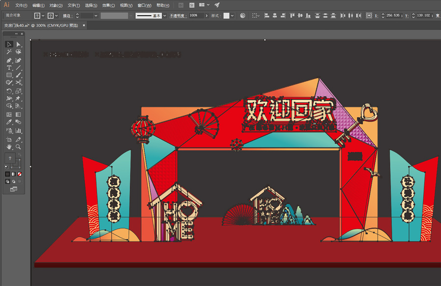
Task: Select the Shape Builder tool
Action: (x=9, y=106)
